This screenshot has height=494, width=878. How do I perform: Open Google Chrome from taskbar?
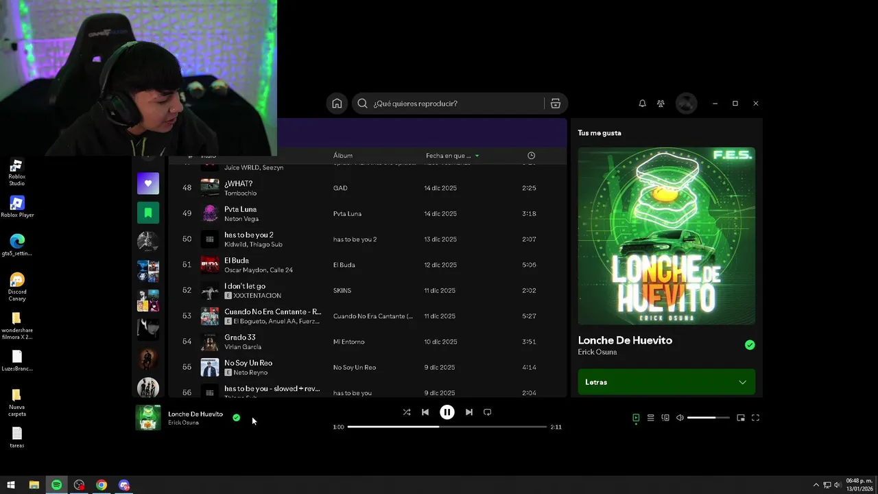102,485
